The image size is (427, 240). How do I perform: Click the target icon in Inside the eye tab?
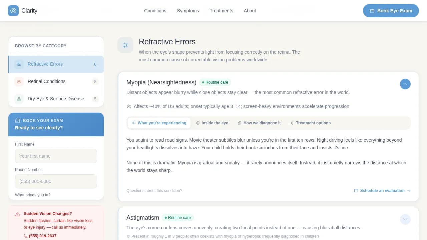click(x=198, y=123)
